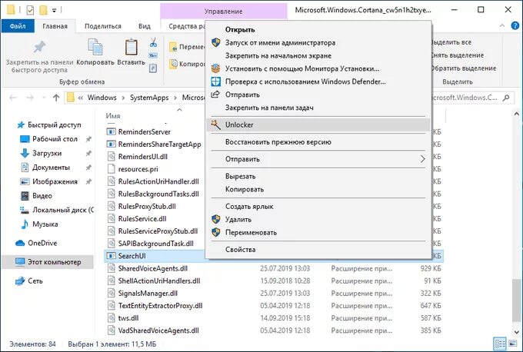
Task: Click the Copy icon in the ribbon
Action: [x=95, y=47]
